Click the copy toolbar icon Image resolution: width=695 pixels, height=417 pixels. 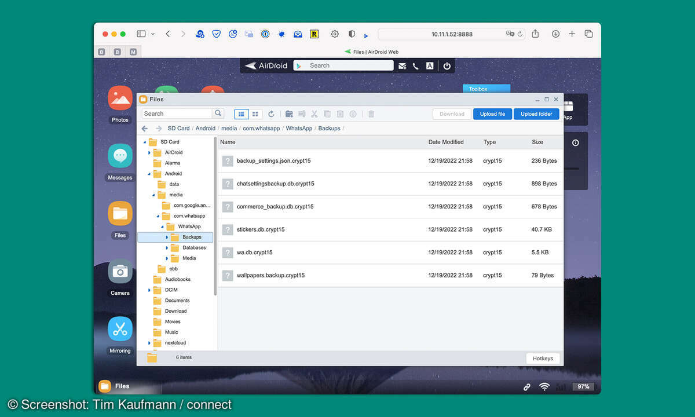coord(327,114)
